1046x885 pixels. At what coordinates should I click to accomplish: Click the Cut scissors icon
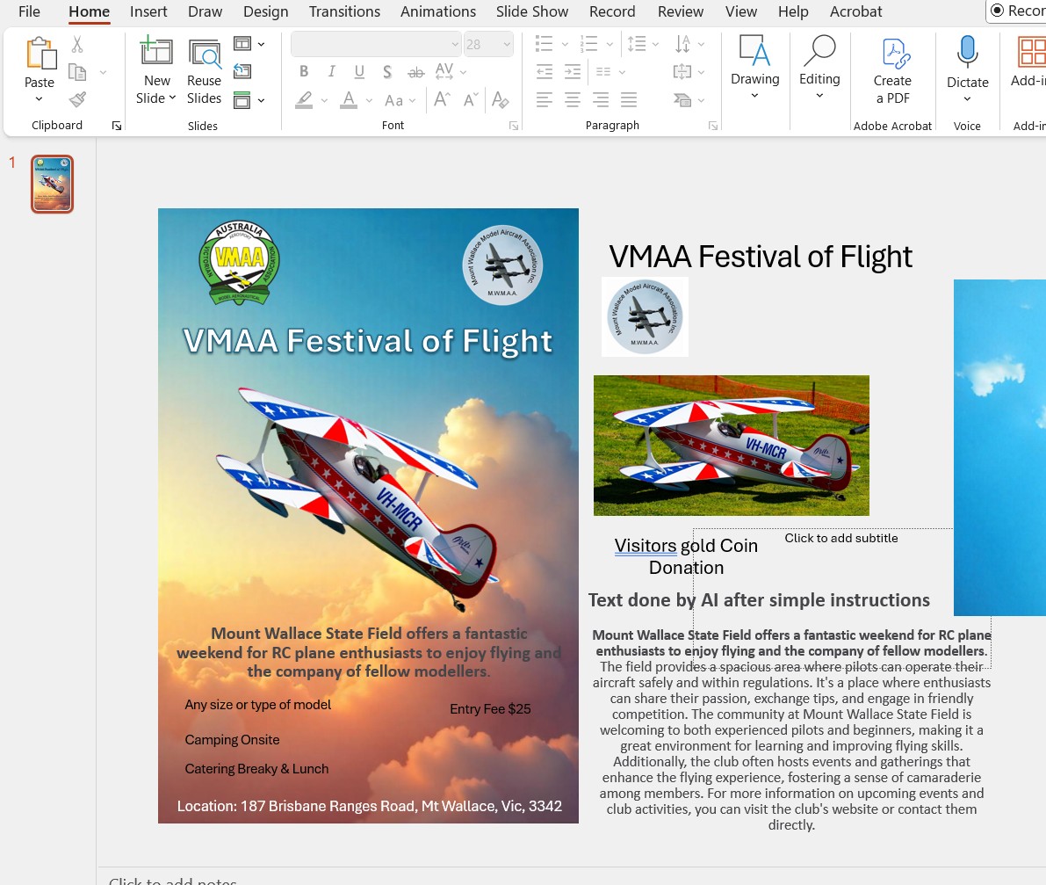point(77,45)
